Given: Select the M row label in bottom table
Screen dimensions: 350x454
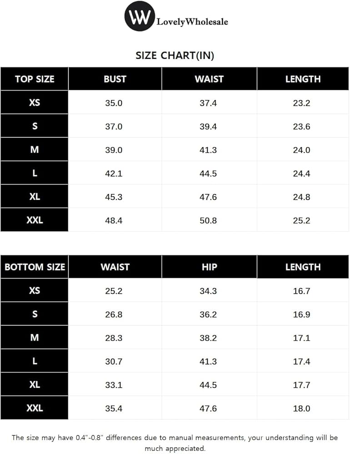Looking at the screenshot, I should pos(35,338).
